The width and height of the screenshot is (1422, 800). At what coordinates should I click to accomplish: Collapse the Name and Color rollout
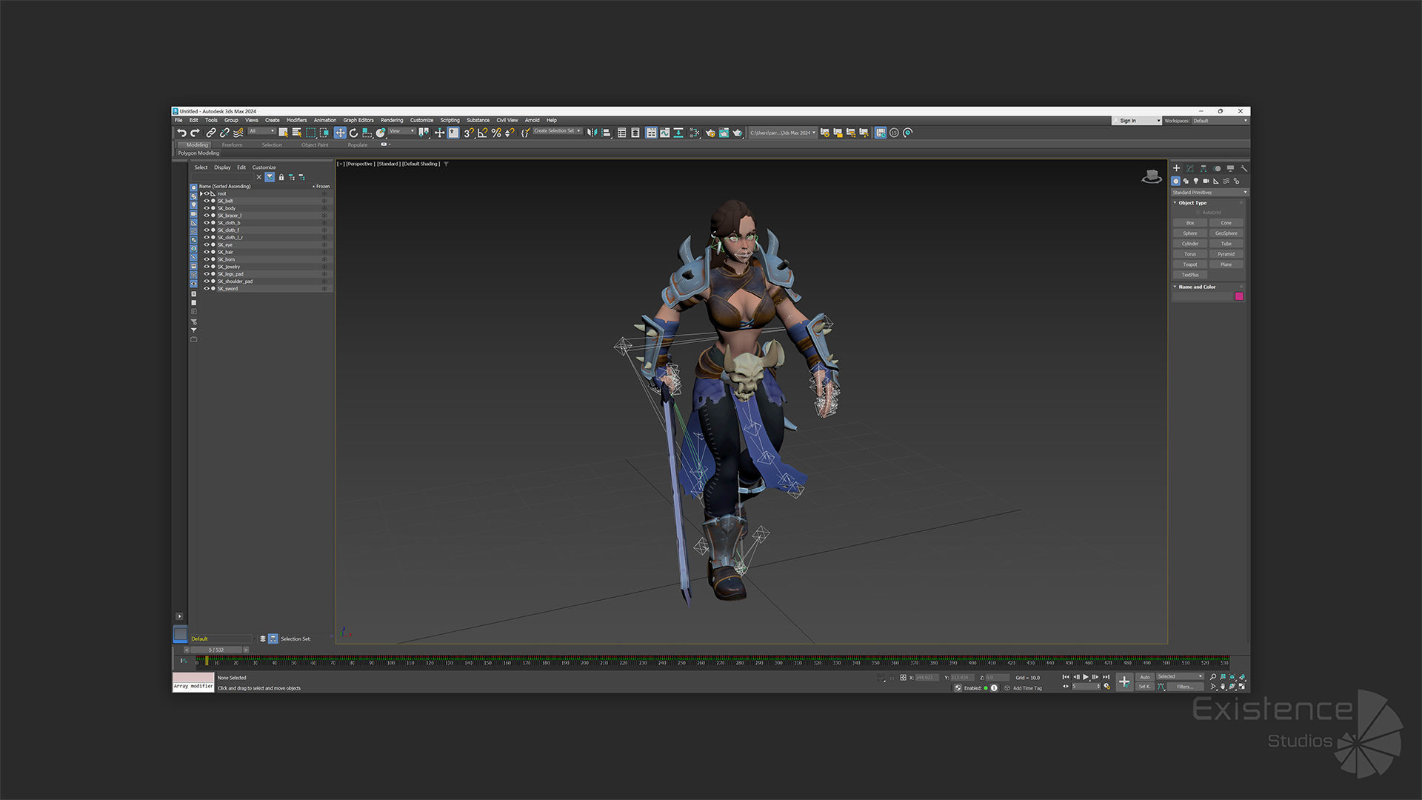tap(1196, 287)
